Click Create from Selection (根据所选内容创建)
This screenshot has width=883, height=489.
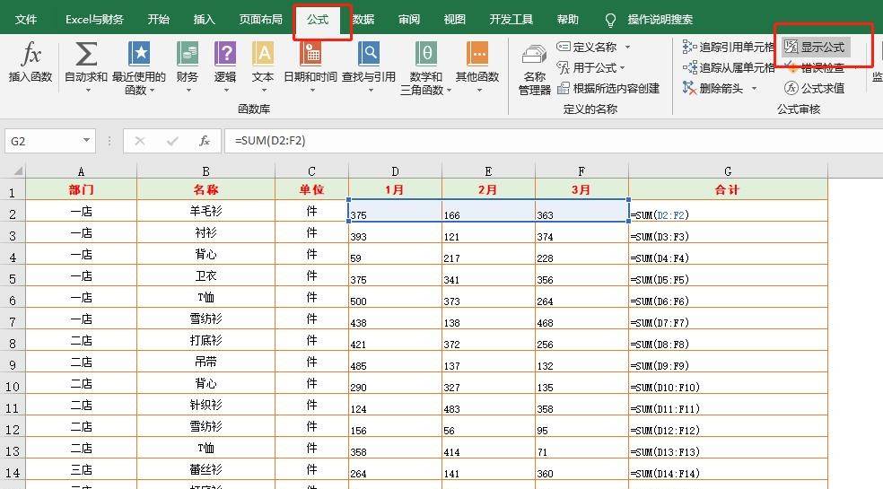(x=608, y=89)
